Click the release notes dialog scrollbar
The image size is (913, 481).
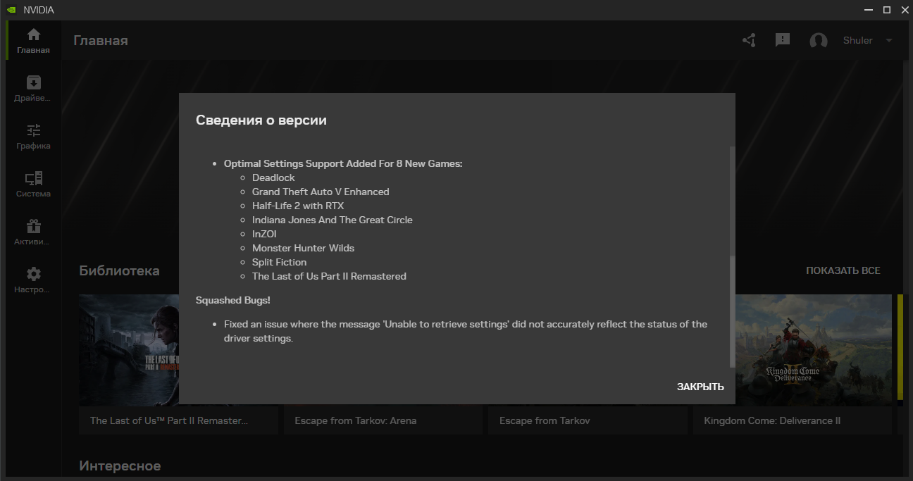pos(733,311)
